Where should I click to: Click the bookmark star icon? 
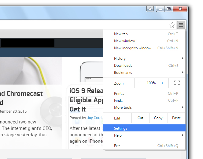coord(172,25)
